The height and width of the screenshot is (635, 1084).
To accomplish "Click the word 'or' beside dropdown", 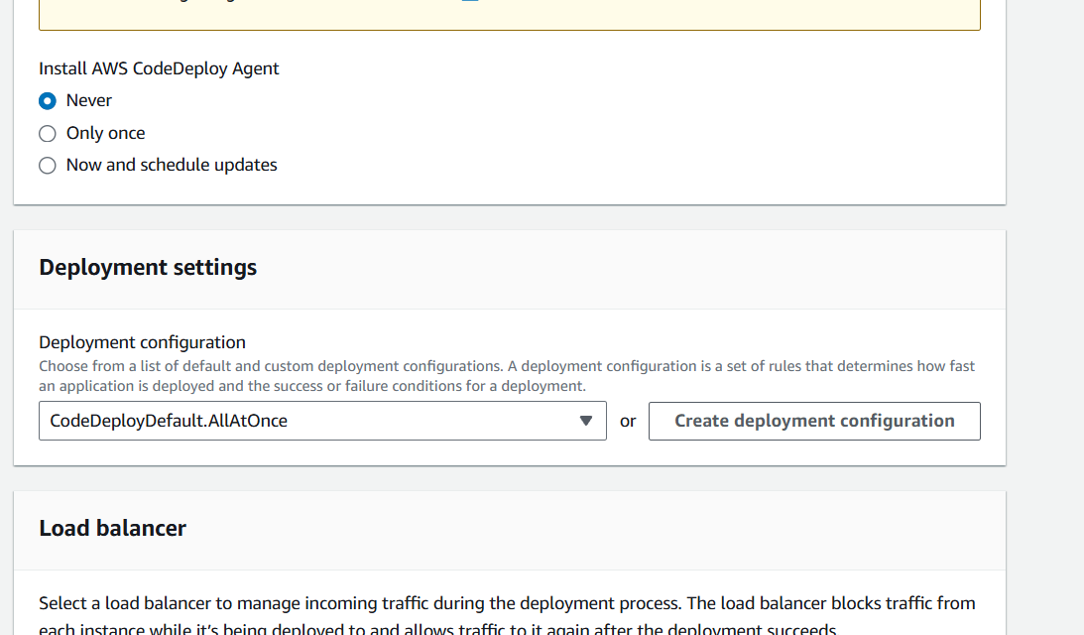I will click(628, 422).
